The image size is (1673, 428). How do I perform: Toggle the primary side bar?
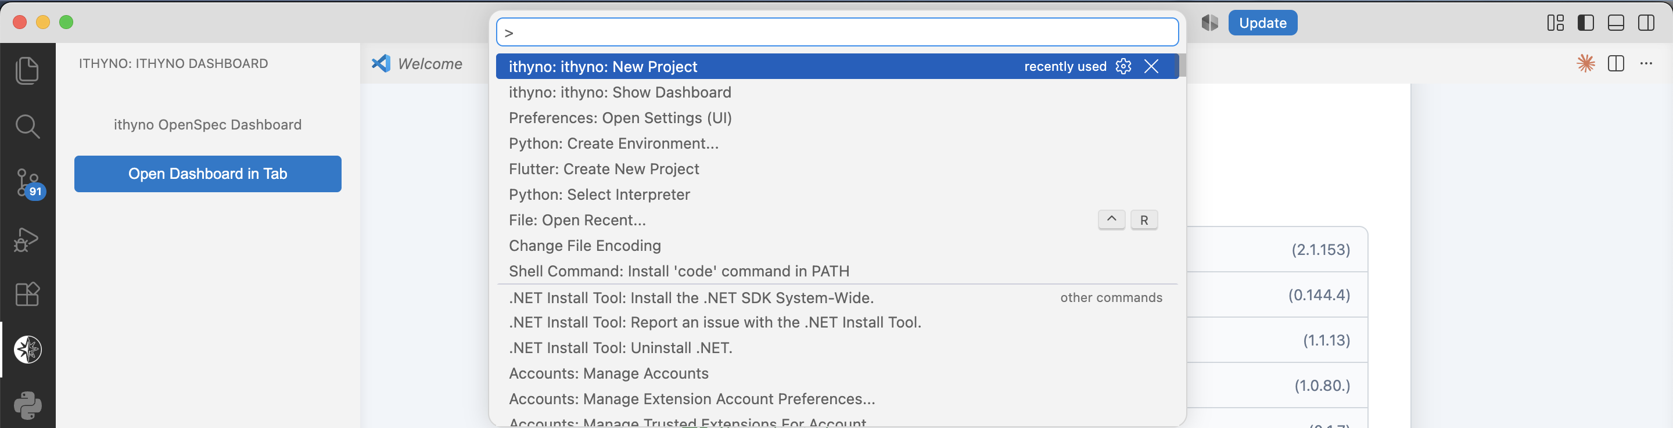[1586, 23]
